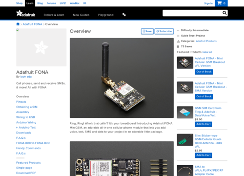The height and width of the screenshot is (176, 244).
Task: Add Slim Sticker-type antenna to cart
Action: [x=203, y=155]
